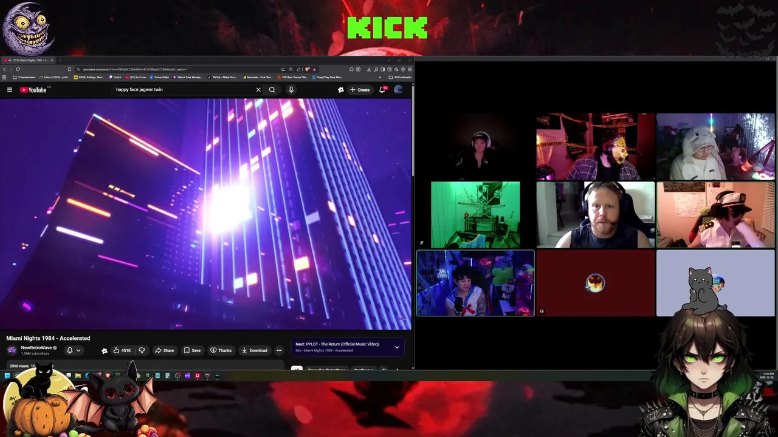778x437 pixels.
Task: Bookmark this page from address bar
Action: coord(69,69)
